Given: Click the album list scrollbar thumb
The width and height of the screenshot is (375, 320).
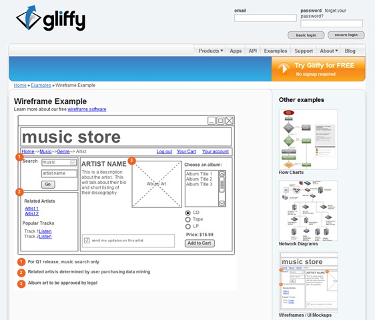Looking at the screenshot, I should 222,184.
